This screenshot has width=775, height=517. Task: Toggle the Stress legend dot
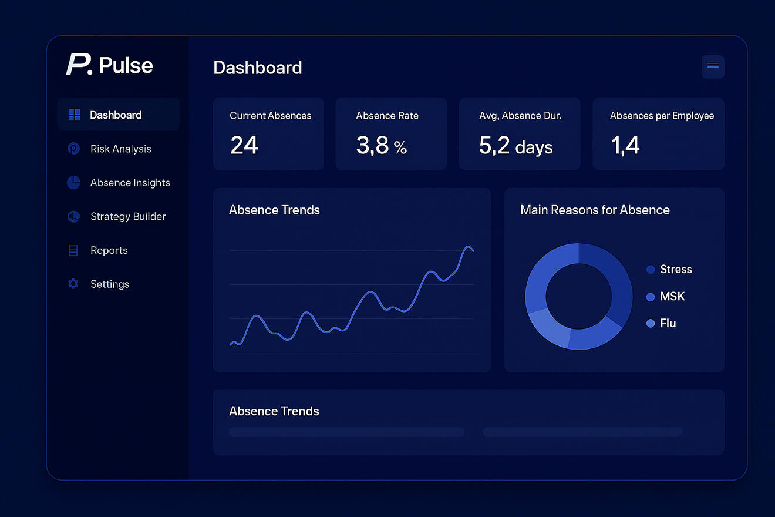click(651, 270)
